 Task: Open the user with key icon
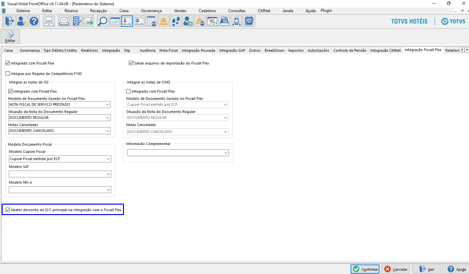22,21
